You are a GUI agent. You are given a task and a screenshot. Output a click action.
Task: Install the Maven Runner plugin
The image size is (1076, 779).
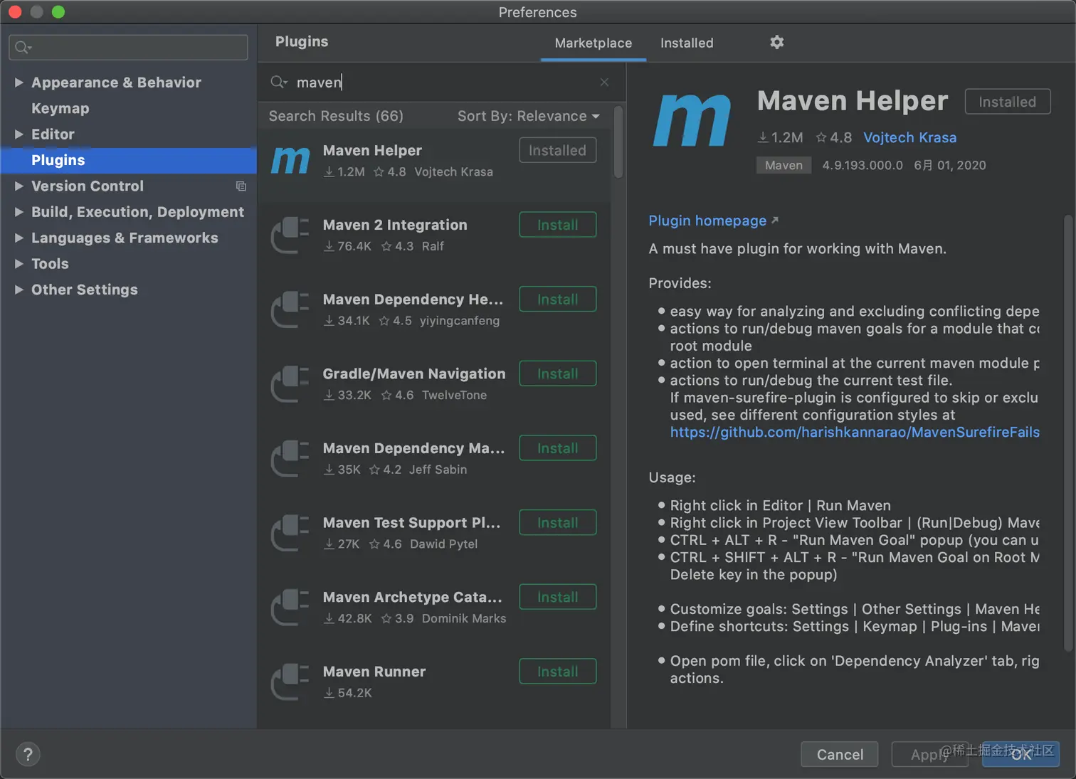tap(558, 672)
